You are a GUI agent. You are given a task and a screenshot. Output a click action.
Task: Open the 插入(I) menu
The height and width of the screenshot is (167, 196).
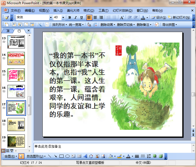pos(58,11)
